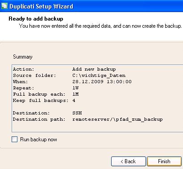Screen dimensions: 183x169
Task: Click the Finish button
Action: (x=164, y=161)
